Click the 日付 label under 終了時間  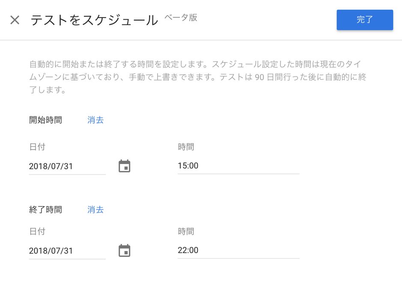(37, 231)
